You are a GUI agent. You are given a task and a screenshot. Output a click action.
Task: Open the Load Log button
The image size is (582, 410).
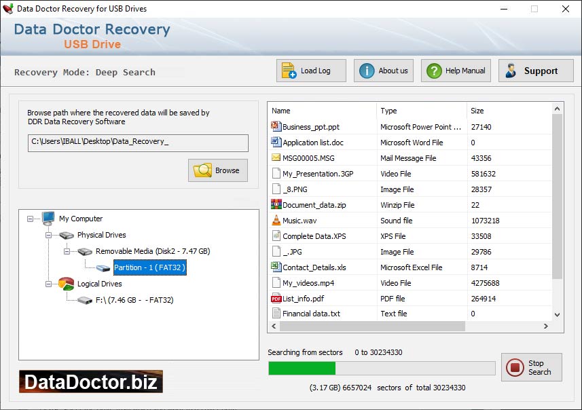pos(312,71)
